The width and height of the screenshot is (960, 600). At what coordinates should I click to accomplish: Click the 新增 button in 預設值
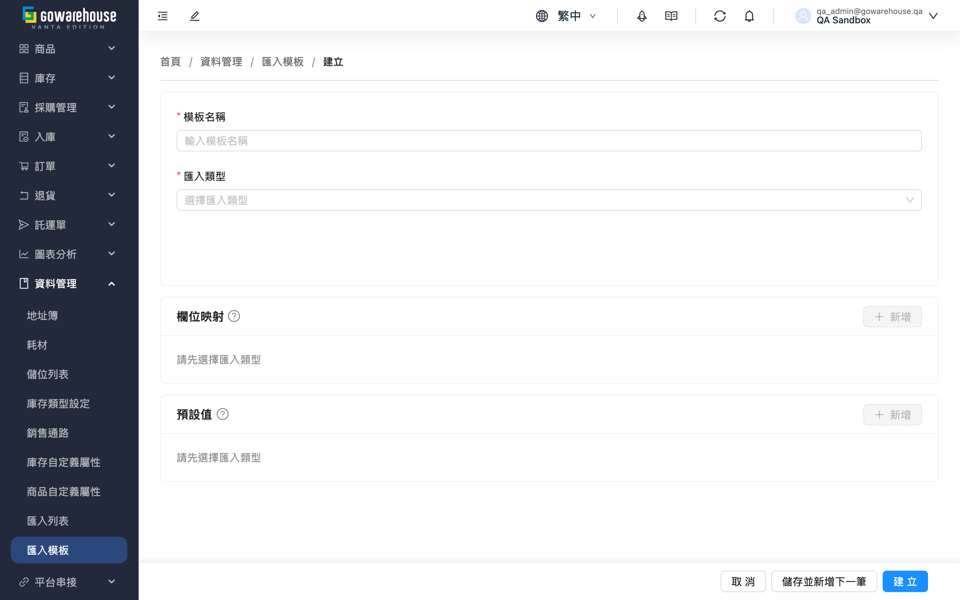click(x=893, y=415)
